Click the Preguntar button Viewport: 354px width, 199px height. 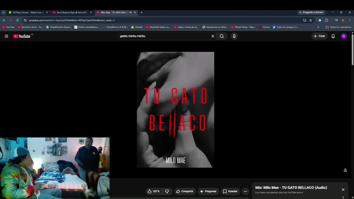coord(208,191)
